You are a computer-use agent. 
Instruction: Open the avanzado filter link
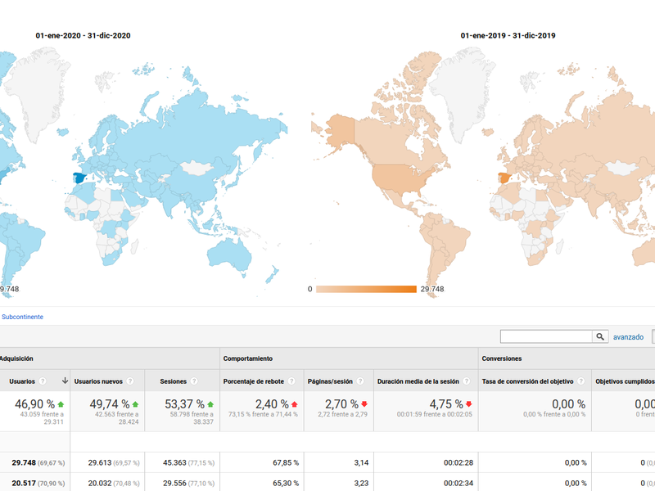coord(629,337)
